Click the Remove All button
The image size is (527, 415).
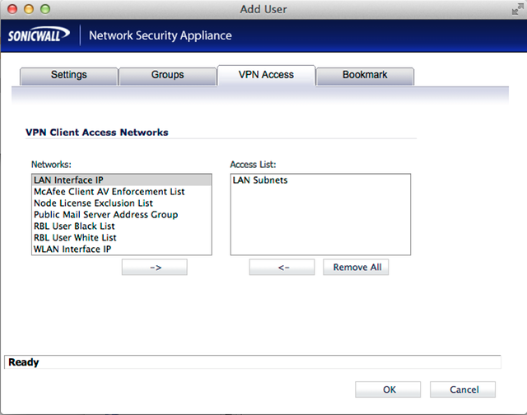[356, 267]
